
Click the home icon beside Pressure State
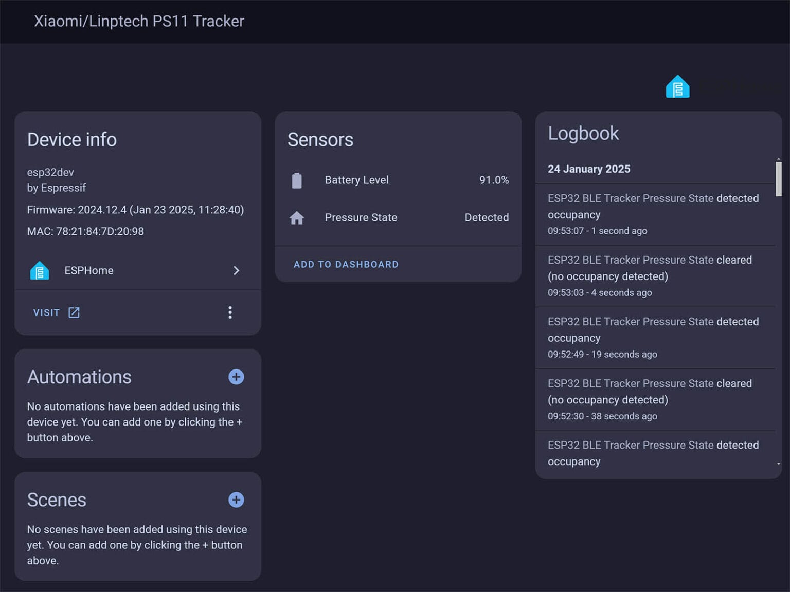(x=297, y=217)
